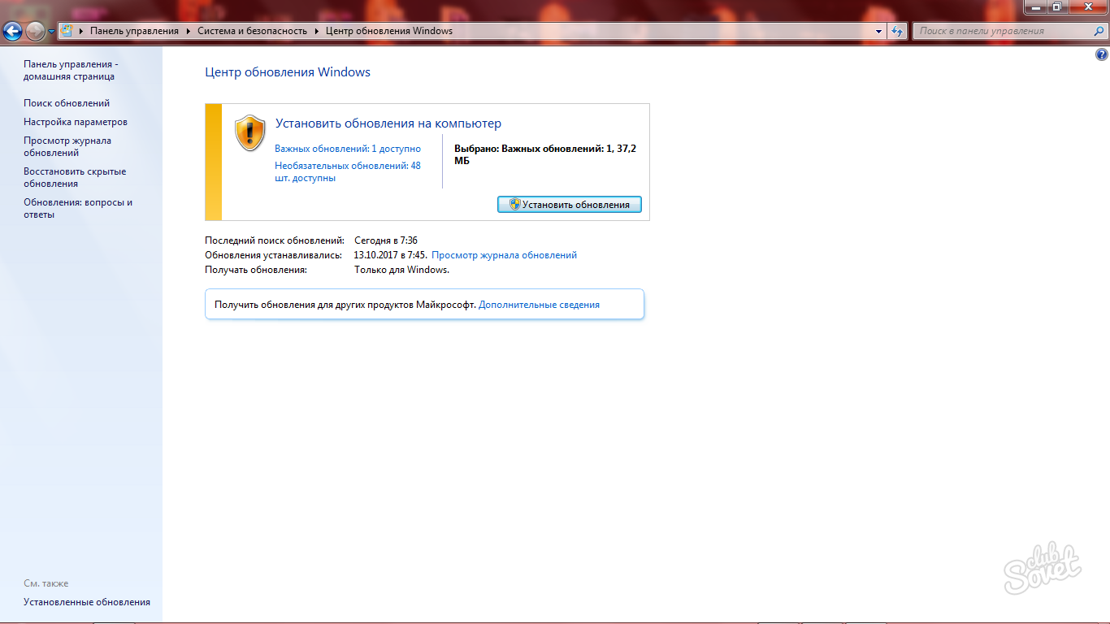Close the Windows Update window
The image size is (1110, 624).
pos(1086,6)
